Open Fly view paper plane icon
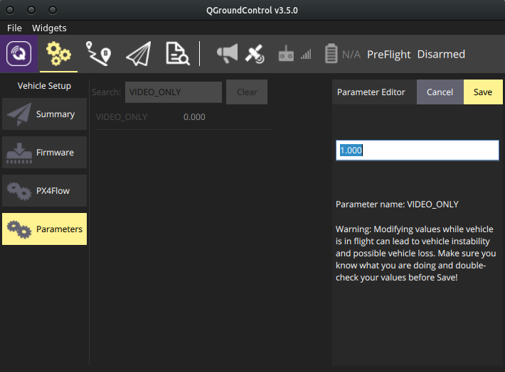 coord(139,54)
